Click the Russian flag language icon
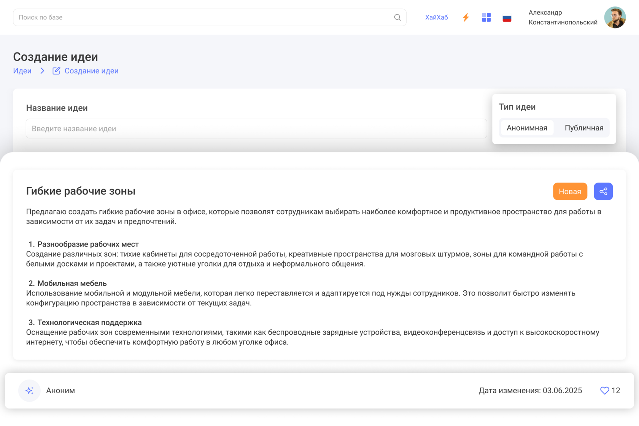Screen dimensions: 639x426 tap(507, 18)
